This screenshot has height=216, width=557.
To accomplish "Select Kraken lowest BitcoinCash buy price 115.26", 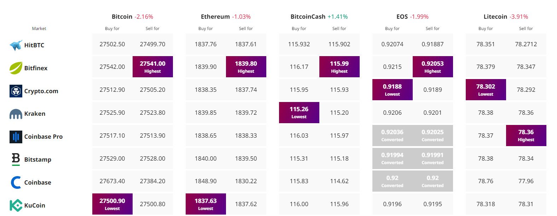I will tap(299, 113).
